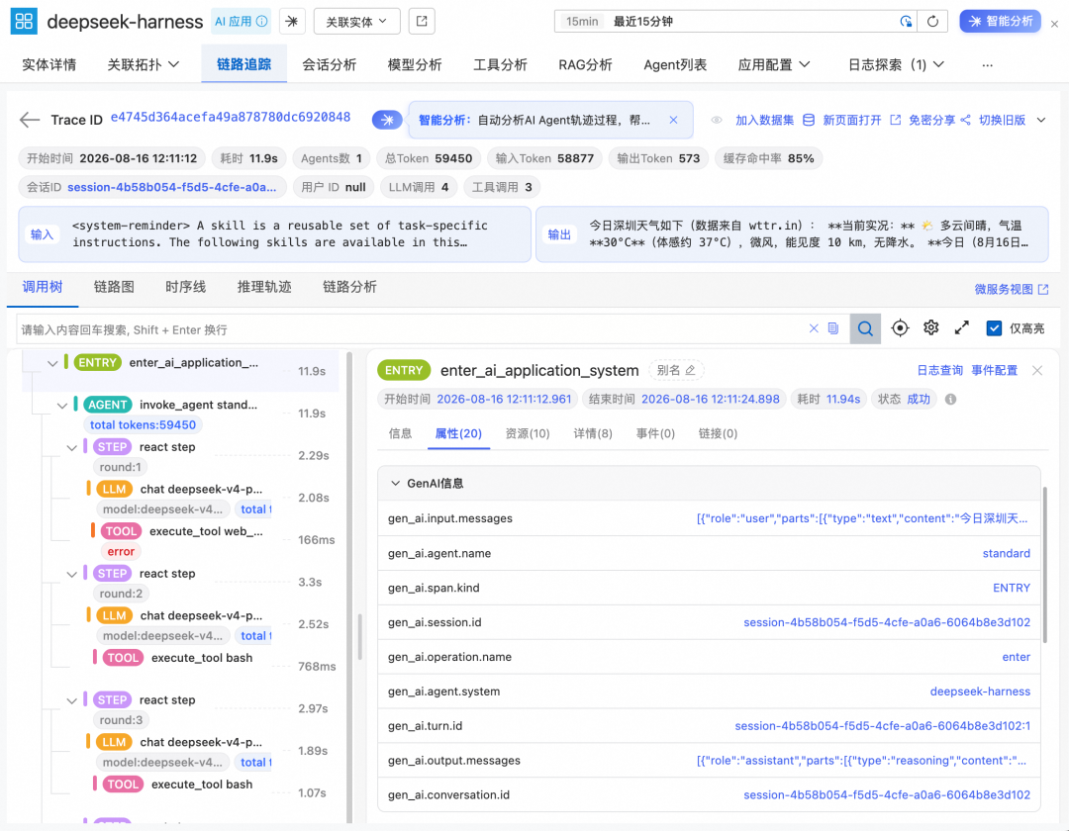The width and height of the screenshot is (1069, 831).
Task: Open the 事件(0) detail tab
Action: coord(655,434)
